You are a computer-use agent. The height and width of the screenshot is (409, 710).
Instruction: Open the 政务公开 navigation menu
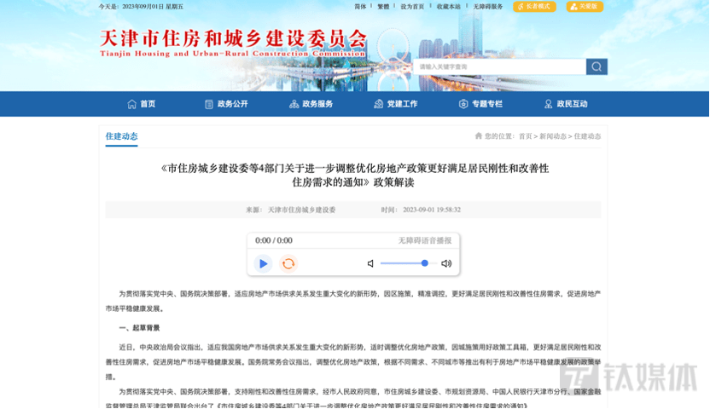pyautogui.click(x=226, y=104)
